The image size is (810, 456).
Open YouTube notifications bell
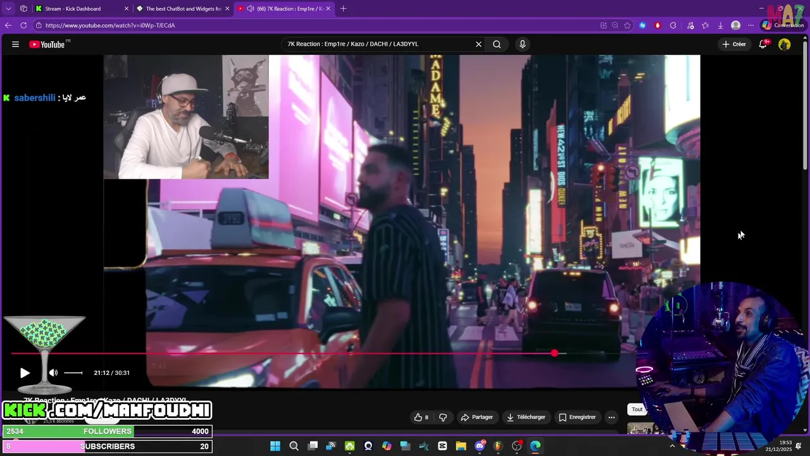(x=763, y=44)
